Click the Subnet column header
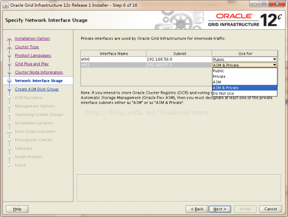Image resolution: width=288 pixels, height=217 pixels. (179, 54)
